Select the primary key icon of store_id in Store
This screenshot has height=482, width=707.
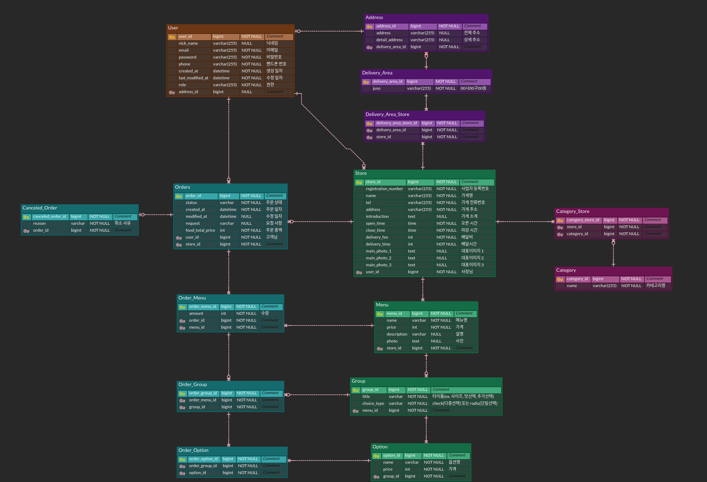click(x=359, y=182)
